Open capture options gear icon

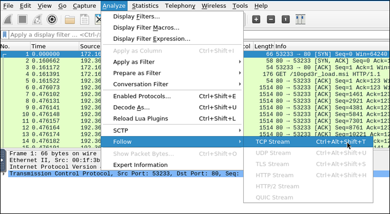[52, 19]
